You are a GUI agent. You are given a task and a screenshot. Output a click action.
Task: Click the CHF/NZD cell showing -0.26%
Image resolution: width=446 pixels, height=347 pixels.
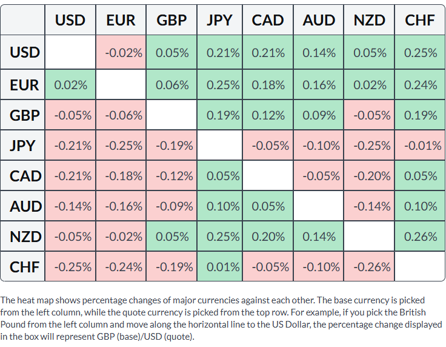point(369,266)
